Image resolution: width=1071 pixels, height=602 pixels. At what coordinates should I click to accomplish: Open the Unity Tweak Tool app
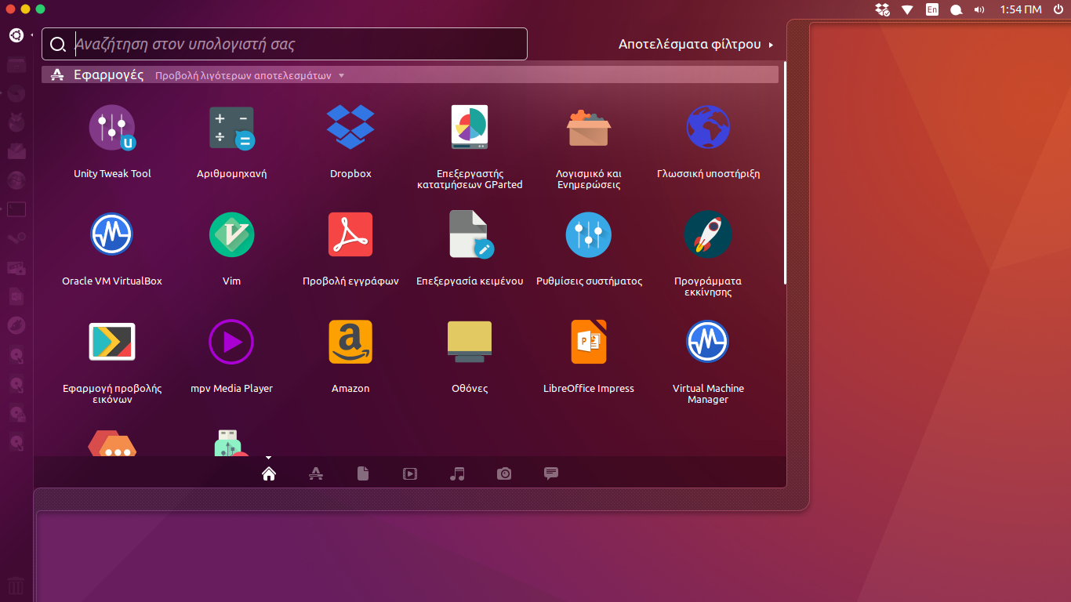tap(112, 128)
